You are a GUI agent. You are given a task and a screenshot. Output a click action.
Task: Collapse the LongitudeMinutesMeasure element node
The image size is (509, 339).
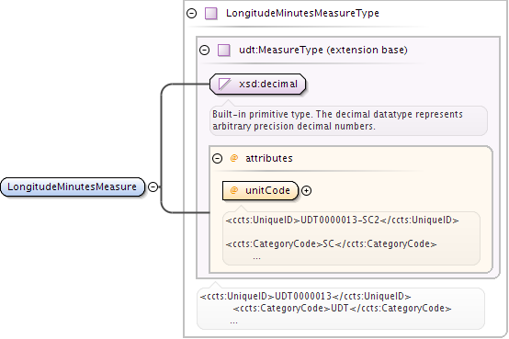pos(153,186)
